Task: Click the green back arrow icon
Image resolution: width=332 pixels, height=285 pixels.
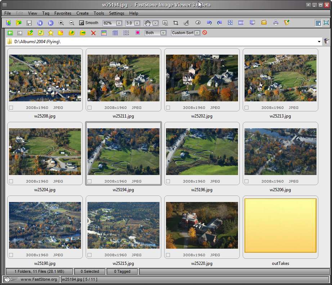Action: [10, 33]
